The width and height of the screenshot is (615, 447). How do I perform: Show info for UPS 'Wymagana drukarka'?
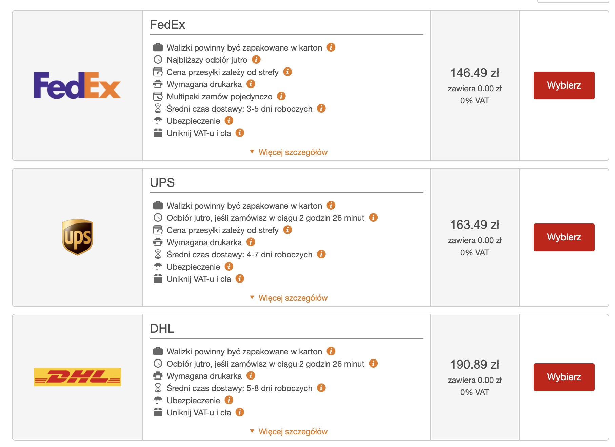[251, 242]
